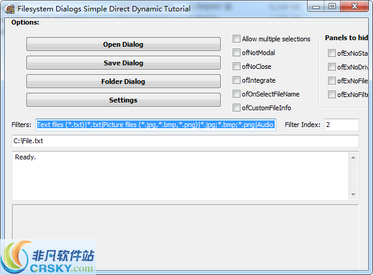Focus the Filter Index field
This screenshot has width=373, height=275.
(342, 125)
